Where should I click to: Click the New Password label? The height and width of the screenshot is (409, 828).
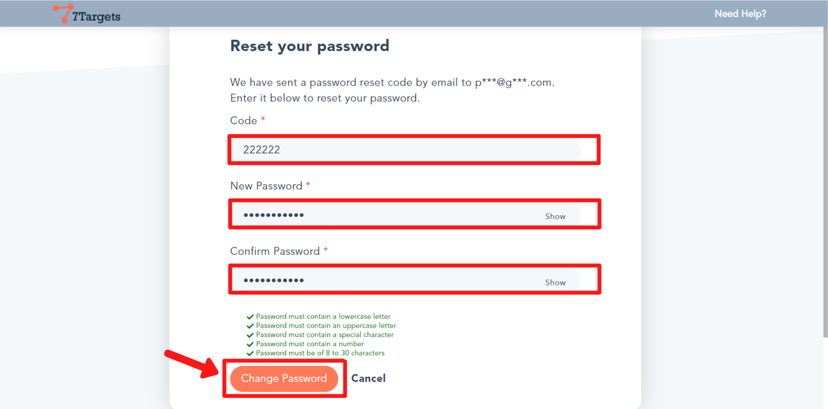click(x=266, y=186)
